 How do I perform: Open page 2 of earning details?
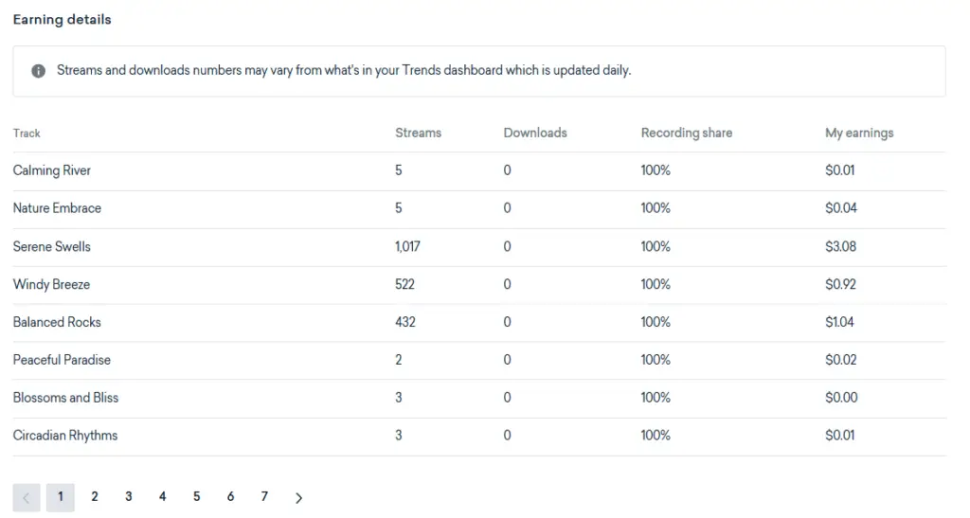pyautogui.click(x=95, y=496)
